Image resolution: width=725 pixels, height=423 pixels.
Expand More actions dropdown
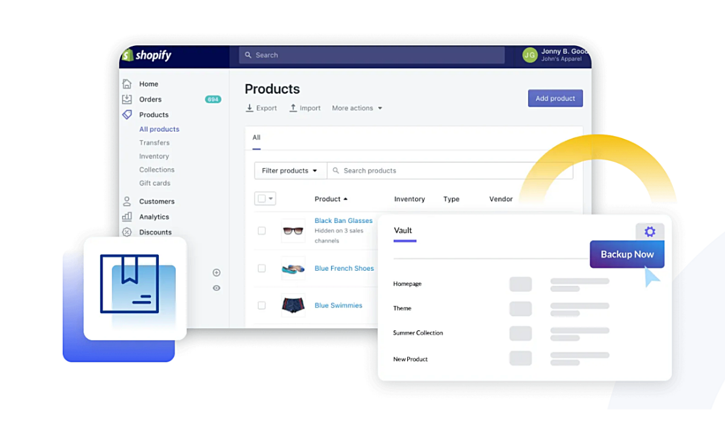(x=357, y=108)
